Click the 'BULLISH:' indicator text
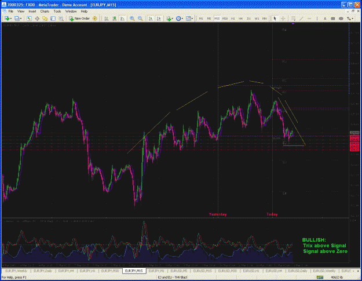This screenshot has width=362, height=281. (x=314, y=240)
